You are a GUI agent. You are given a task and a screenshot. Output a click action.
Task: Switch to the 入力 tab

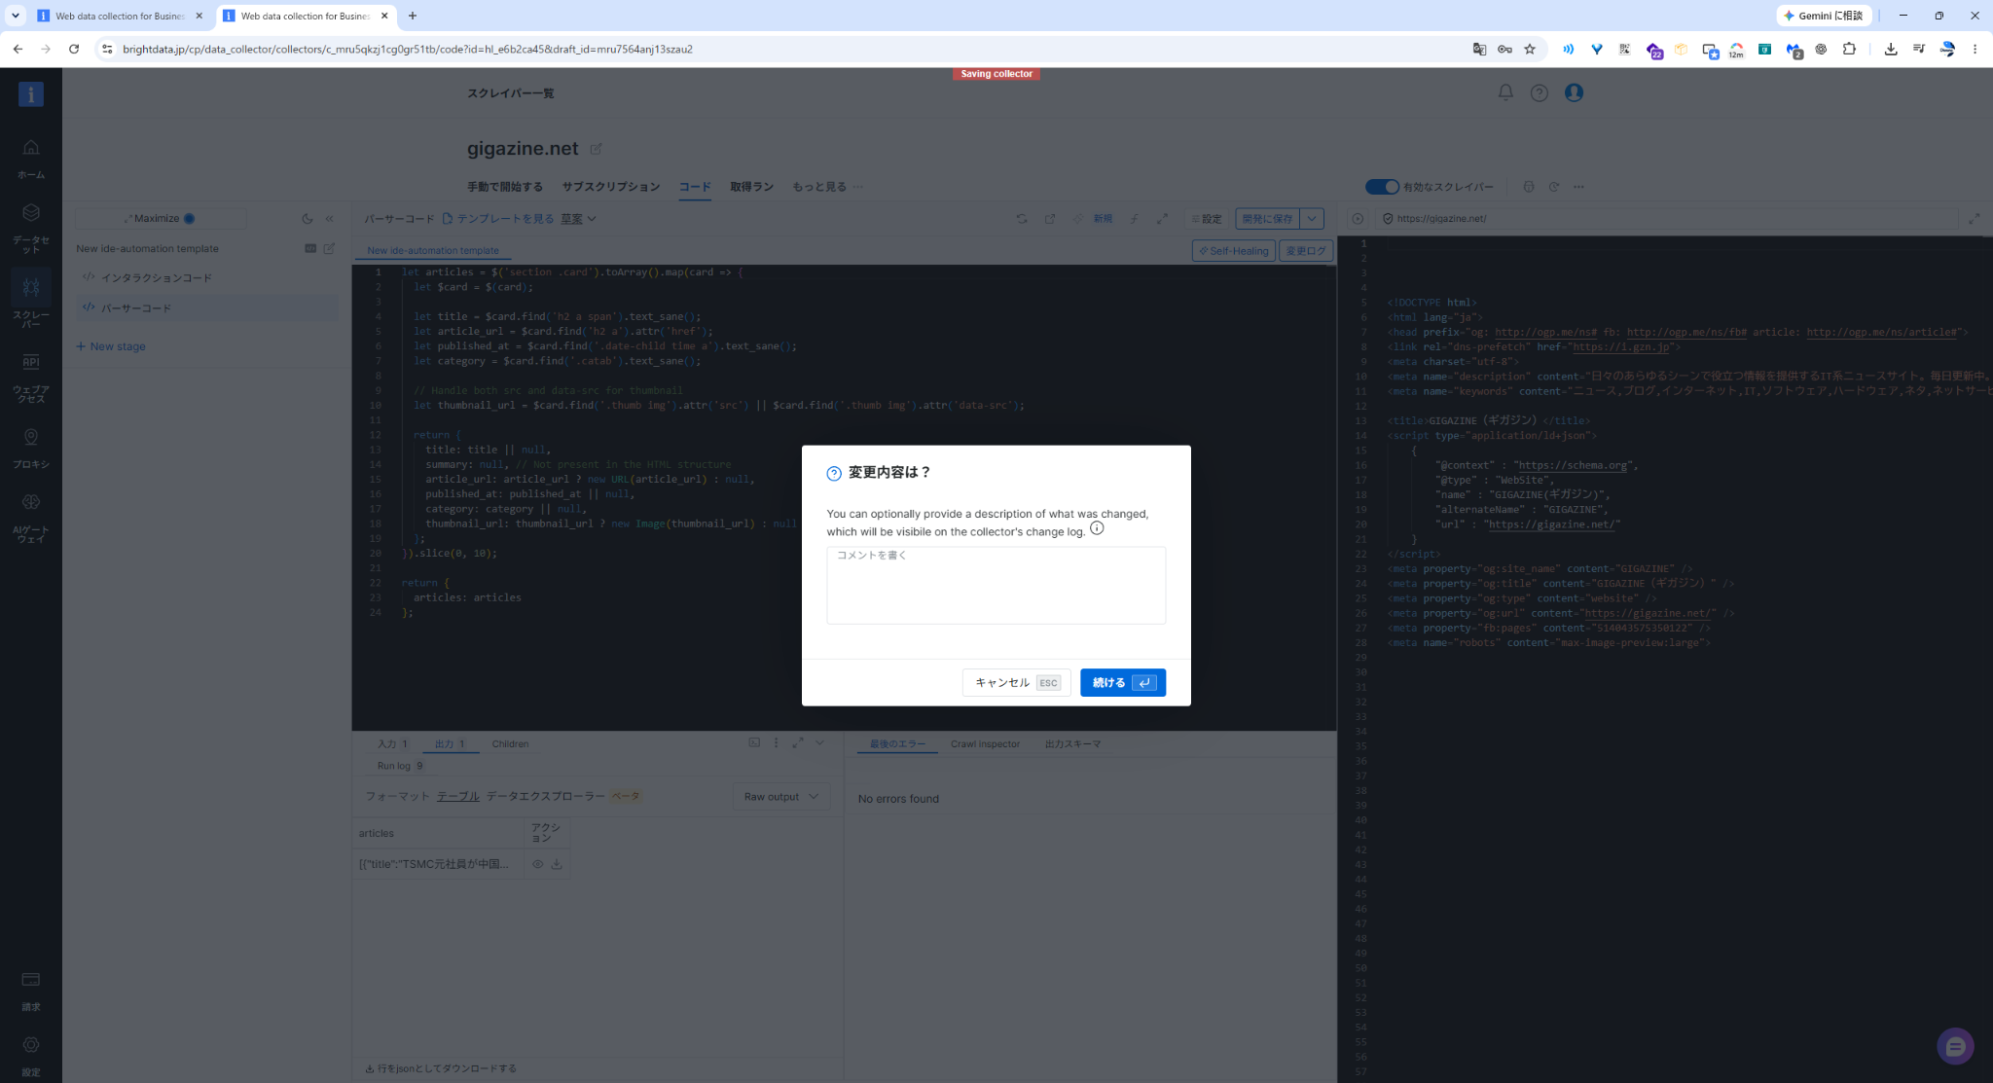click(x=392, y=744)
